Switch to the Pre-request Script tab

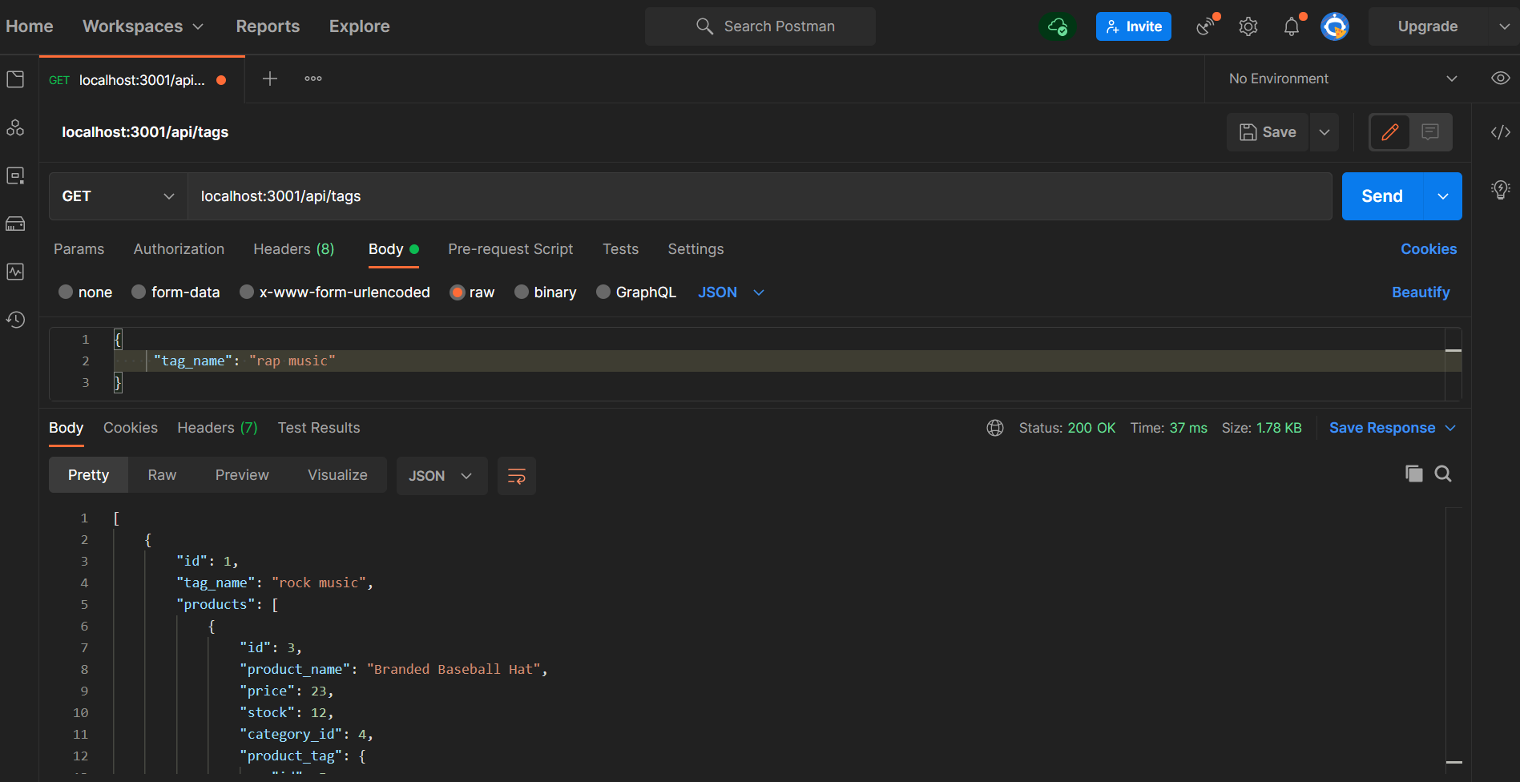coord(510,249)
